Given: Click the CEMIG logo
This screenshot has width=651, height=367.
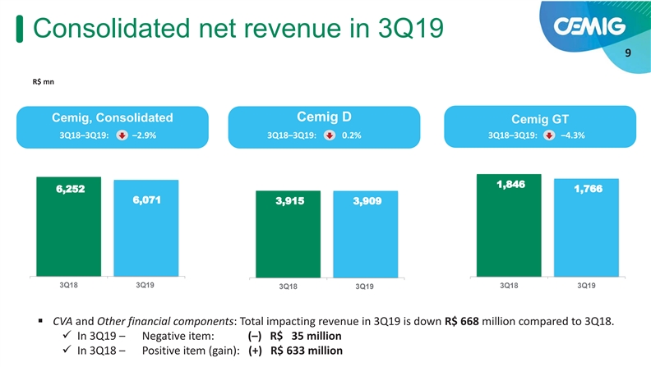Looking at the screenshot, I should click(589, 27).
